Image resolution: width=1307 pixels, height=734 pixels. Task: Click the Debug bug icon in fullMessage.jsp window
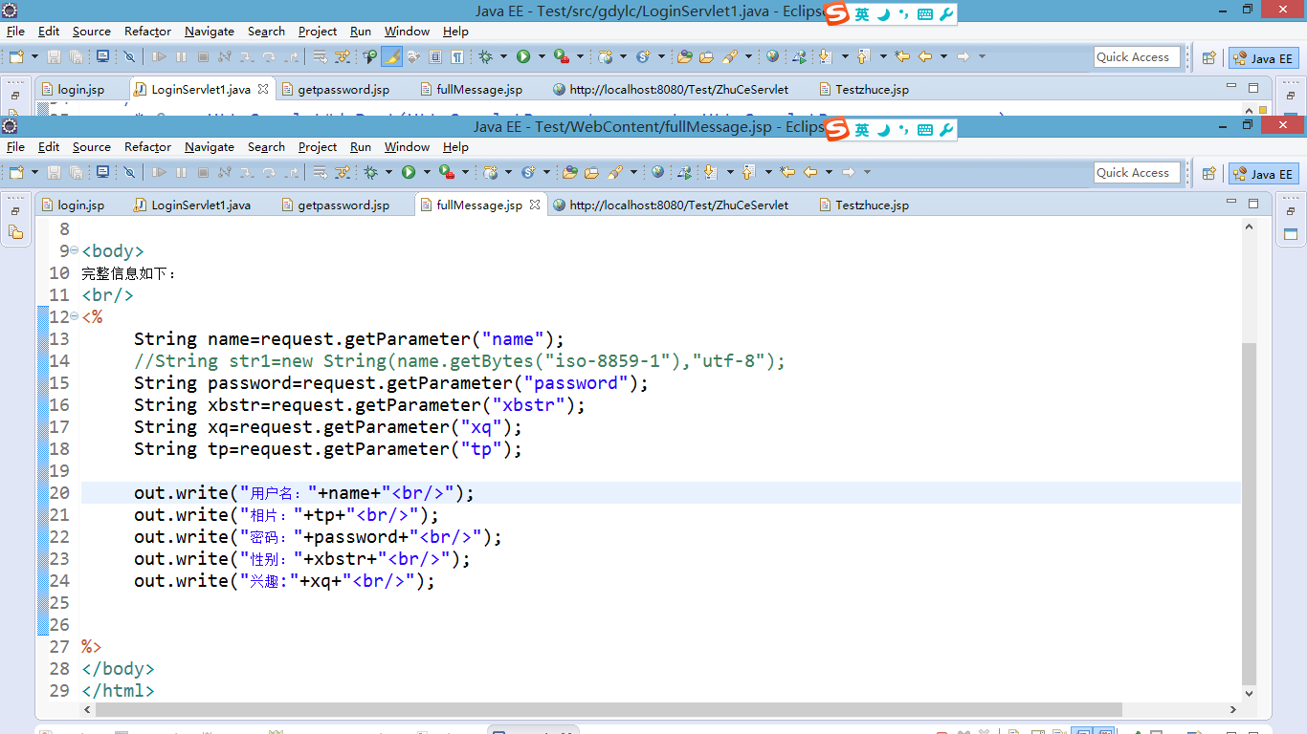click(370, 172)
